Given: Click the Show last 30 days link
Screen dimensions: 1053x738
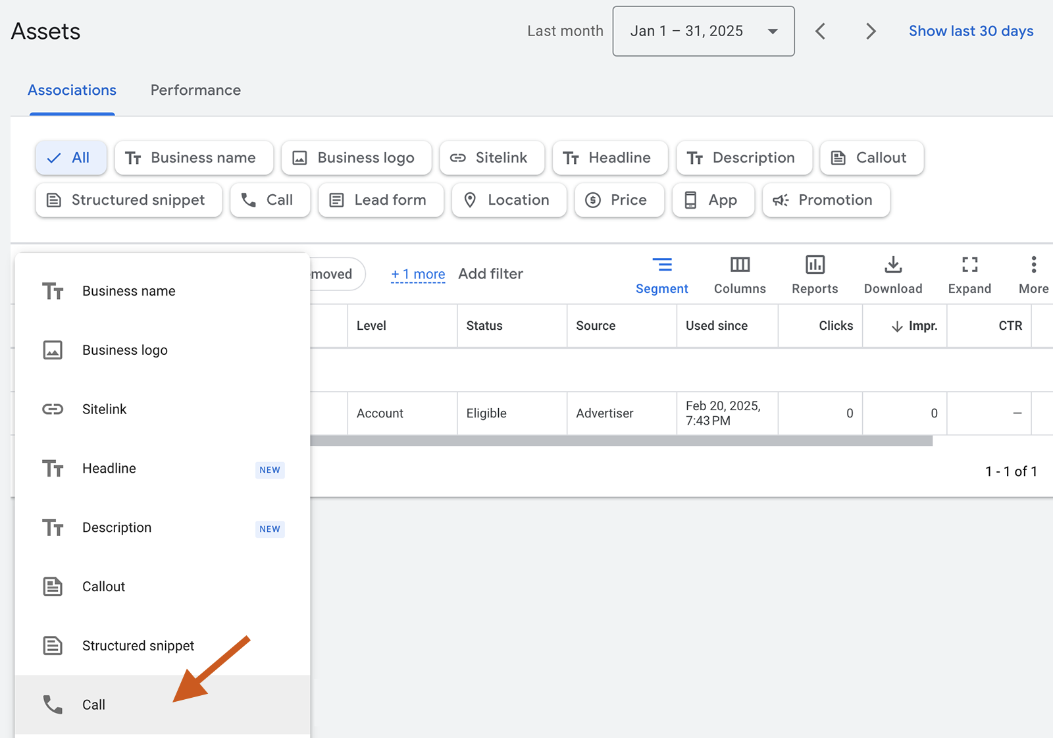Looking at the screenshot, I should pyautogui.click(x=971, y=31).
